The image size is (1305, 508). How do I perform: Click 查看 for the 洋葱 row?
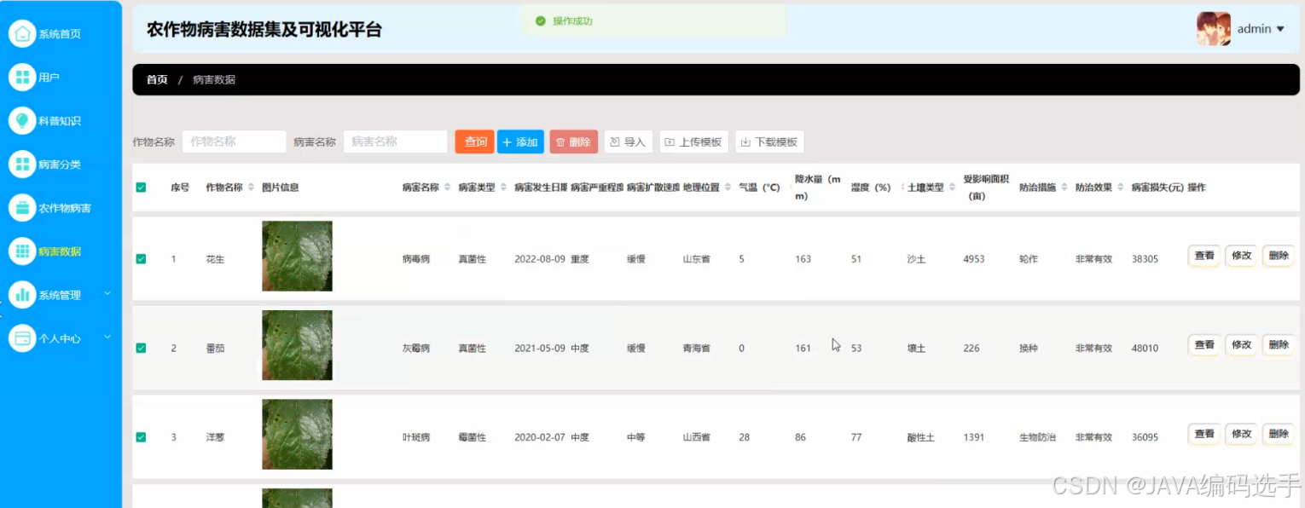[1204, 434]
